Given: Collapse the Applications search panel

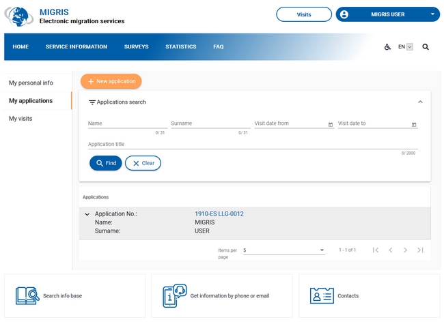Looking at the screenshot, I should pos(420,102).
